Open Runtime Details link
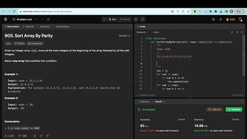This screenshot has height=139, width=247. tap(182, 119)
